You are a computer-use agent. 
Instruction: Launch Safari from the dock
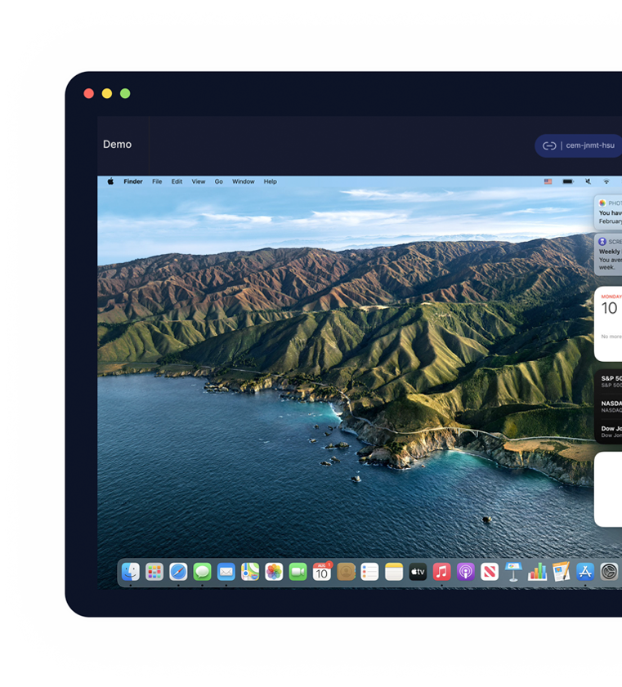(178, 572)
